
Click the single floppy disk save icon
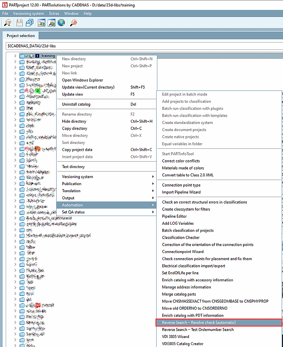click(x=20, y=23)
